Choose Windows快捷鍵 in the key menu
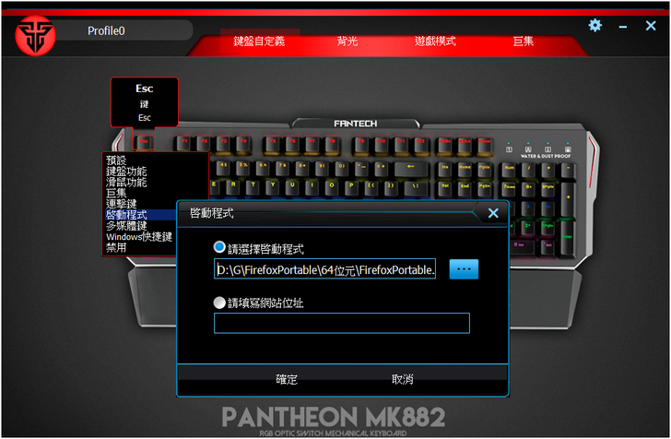This screenshot has width=671, height=439. click(x=139, y=236)
